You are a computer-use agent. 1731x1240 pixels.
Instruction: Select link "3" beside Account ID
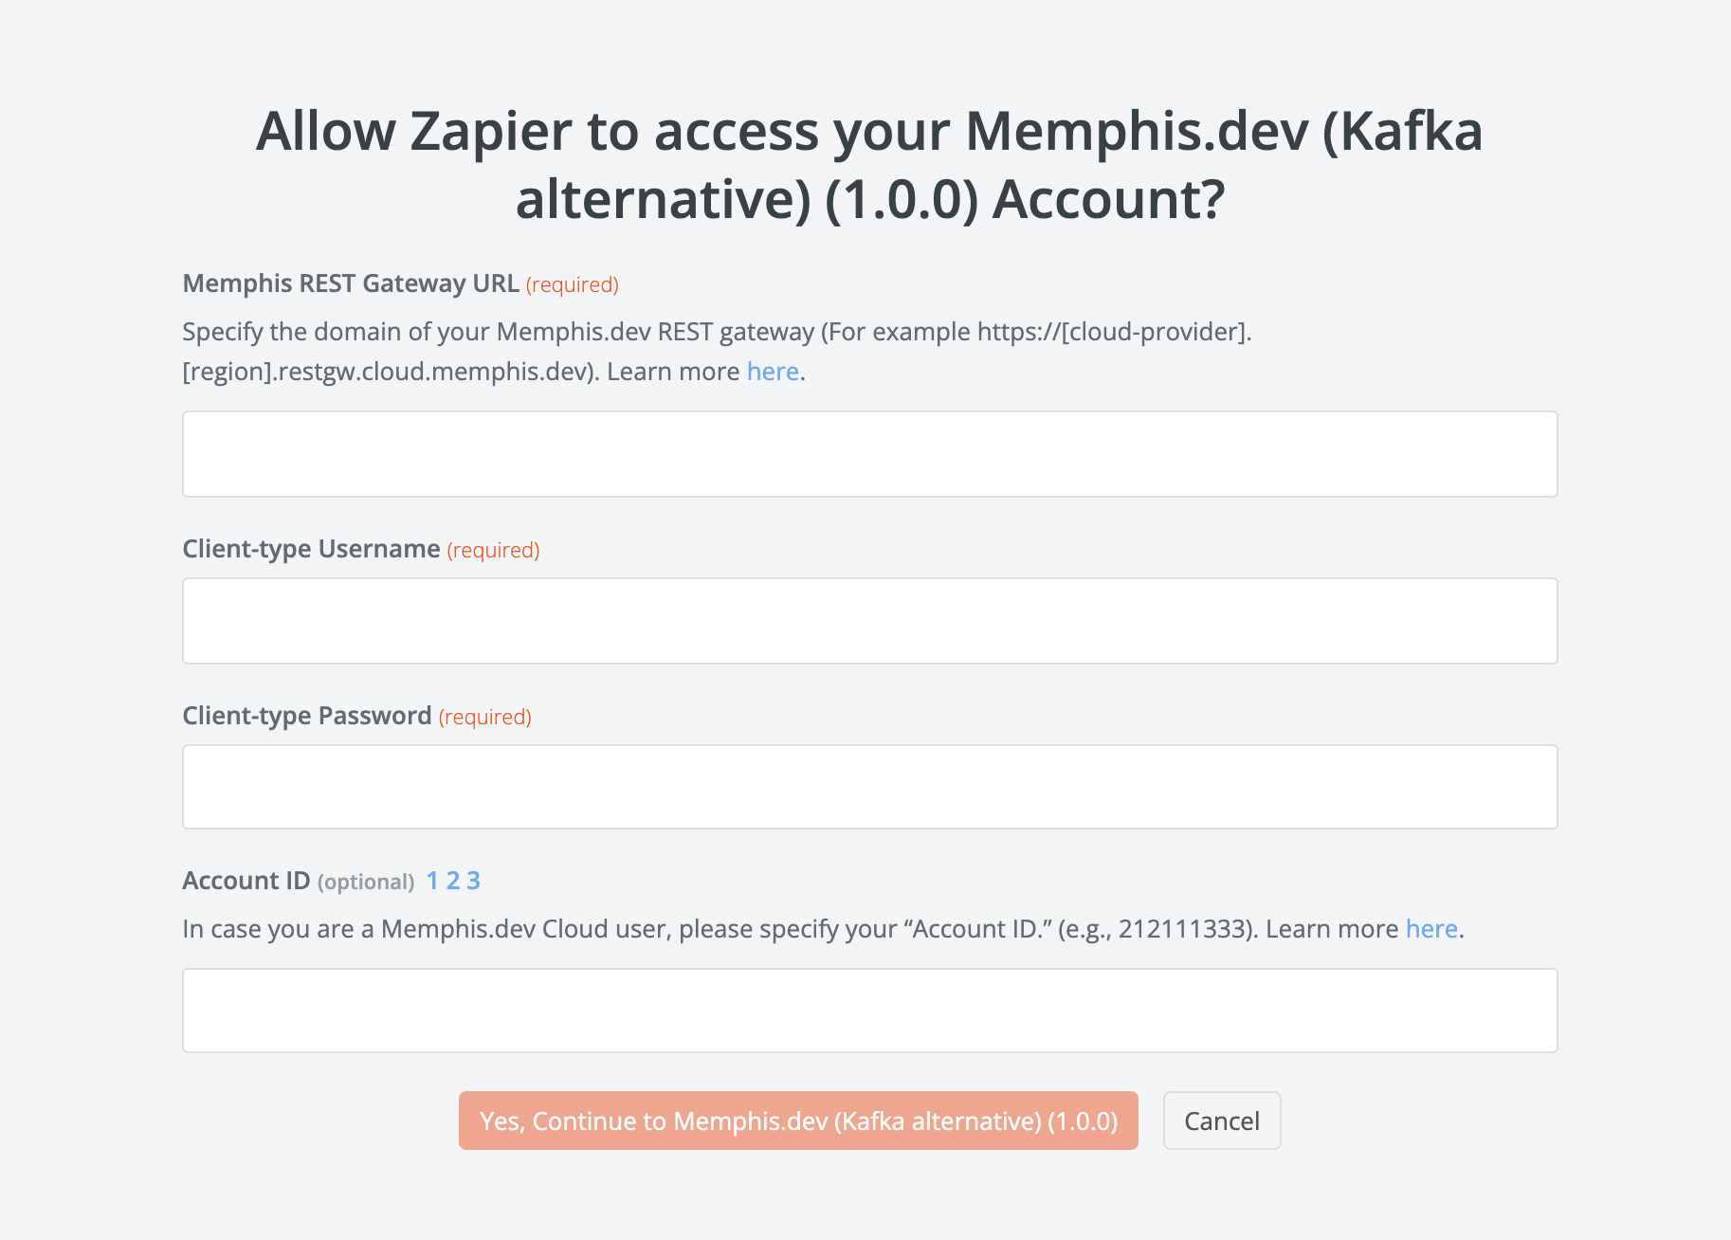(474, 881)
